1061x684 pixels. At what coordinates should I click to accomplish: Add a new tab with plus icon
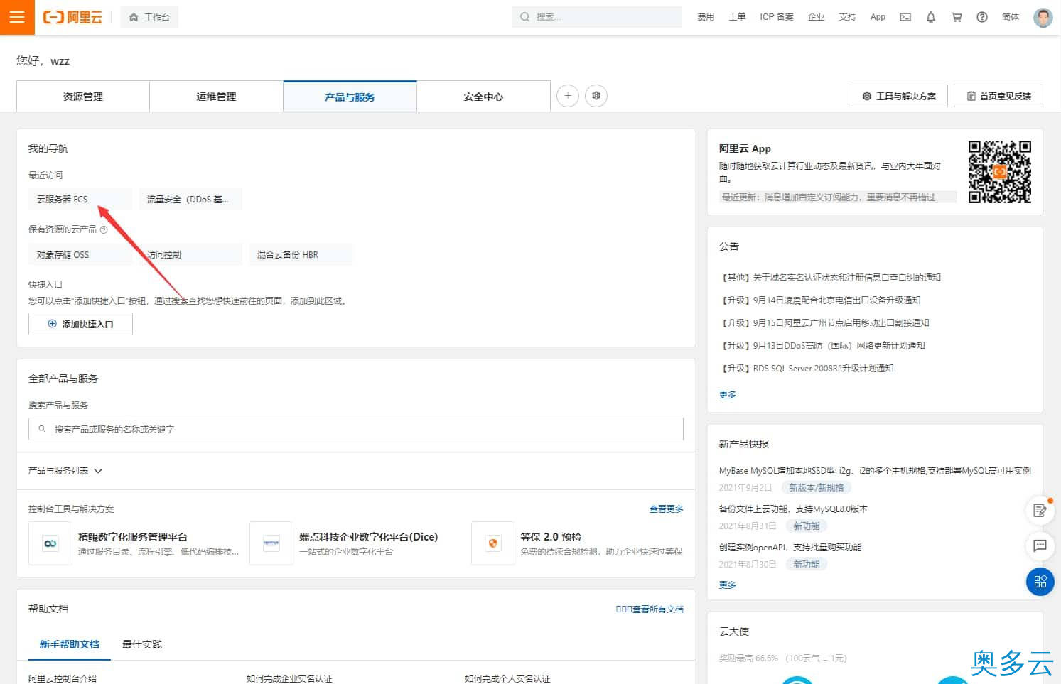567,96
